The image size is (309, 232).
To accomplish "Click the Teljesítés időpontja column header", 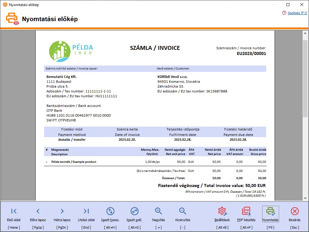I will [x=183, y=129].
